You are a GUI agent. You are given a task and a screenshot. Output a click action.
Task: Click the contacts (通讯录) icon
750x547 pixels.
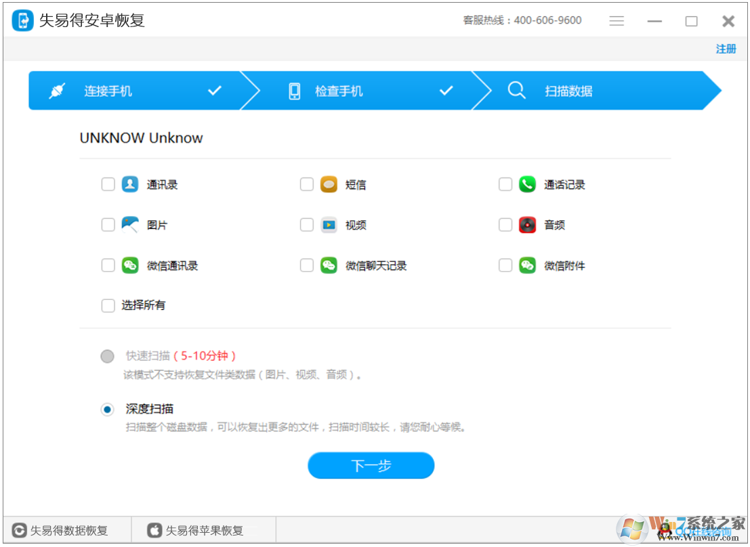pyautogui.click(x=130, y=184)
